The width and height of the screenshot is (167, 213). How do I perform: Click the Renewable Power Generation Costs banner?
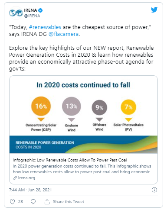[83, 145]
